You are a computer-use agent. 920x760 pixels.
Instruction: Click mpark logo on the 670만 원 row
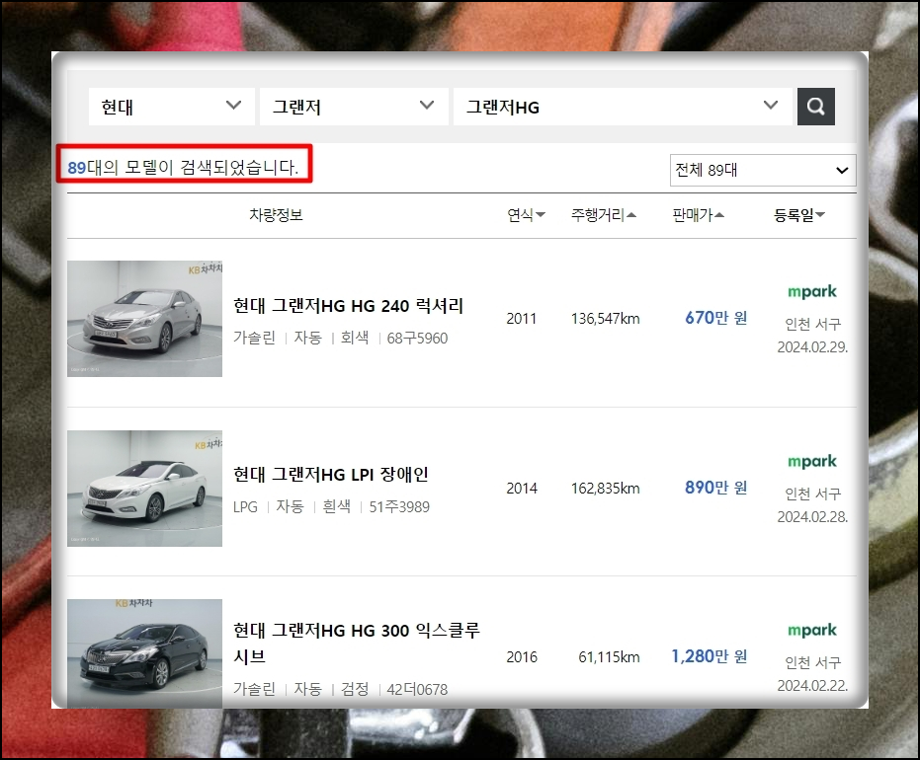tap(812, 292)
